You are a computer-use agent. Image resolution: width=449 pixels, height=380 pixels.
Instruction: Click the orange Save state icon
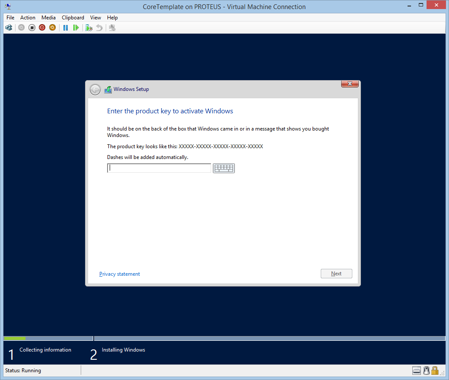click(52, 28)
